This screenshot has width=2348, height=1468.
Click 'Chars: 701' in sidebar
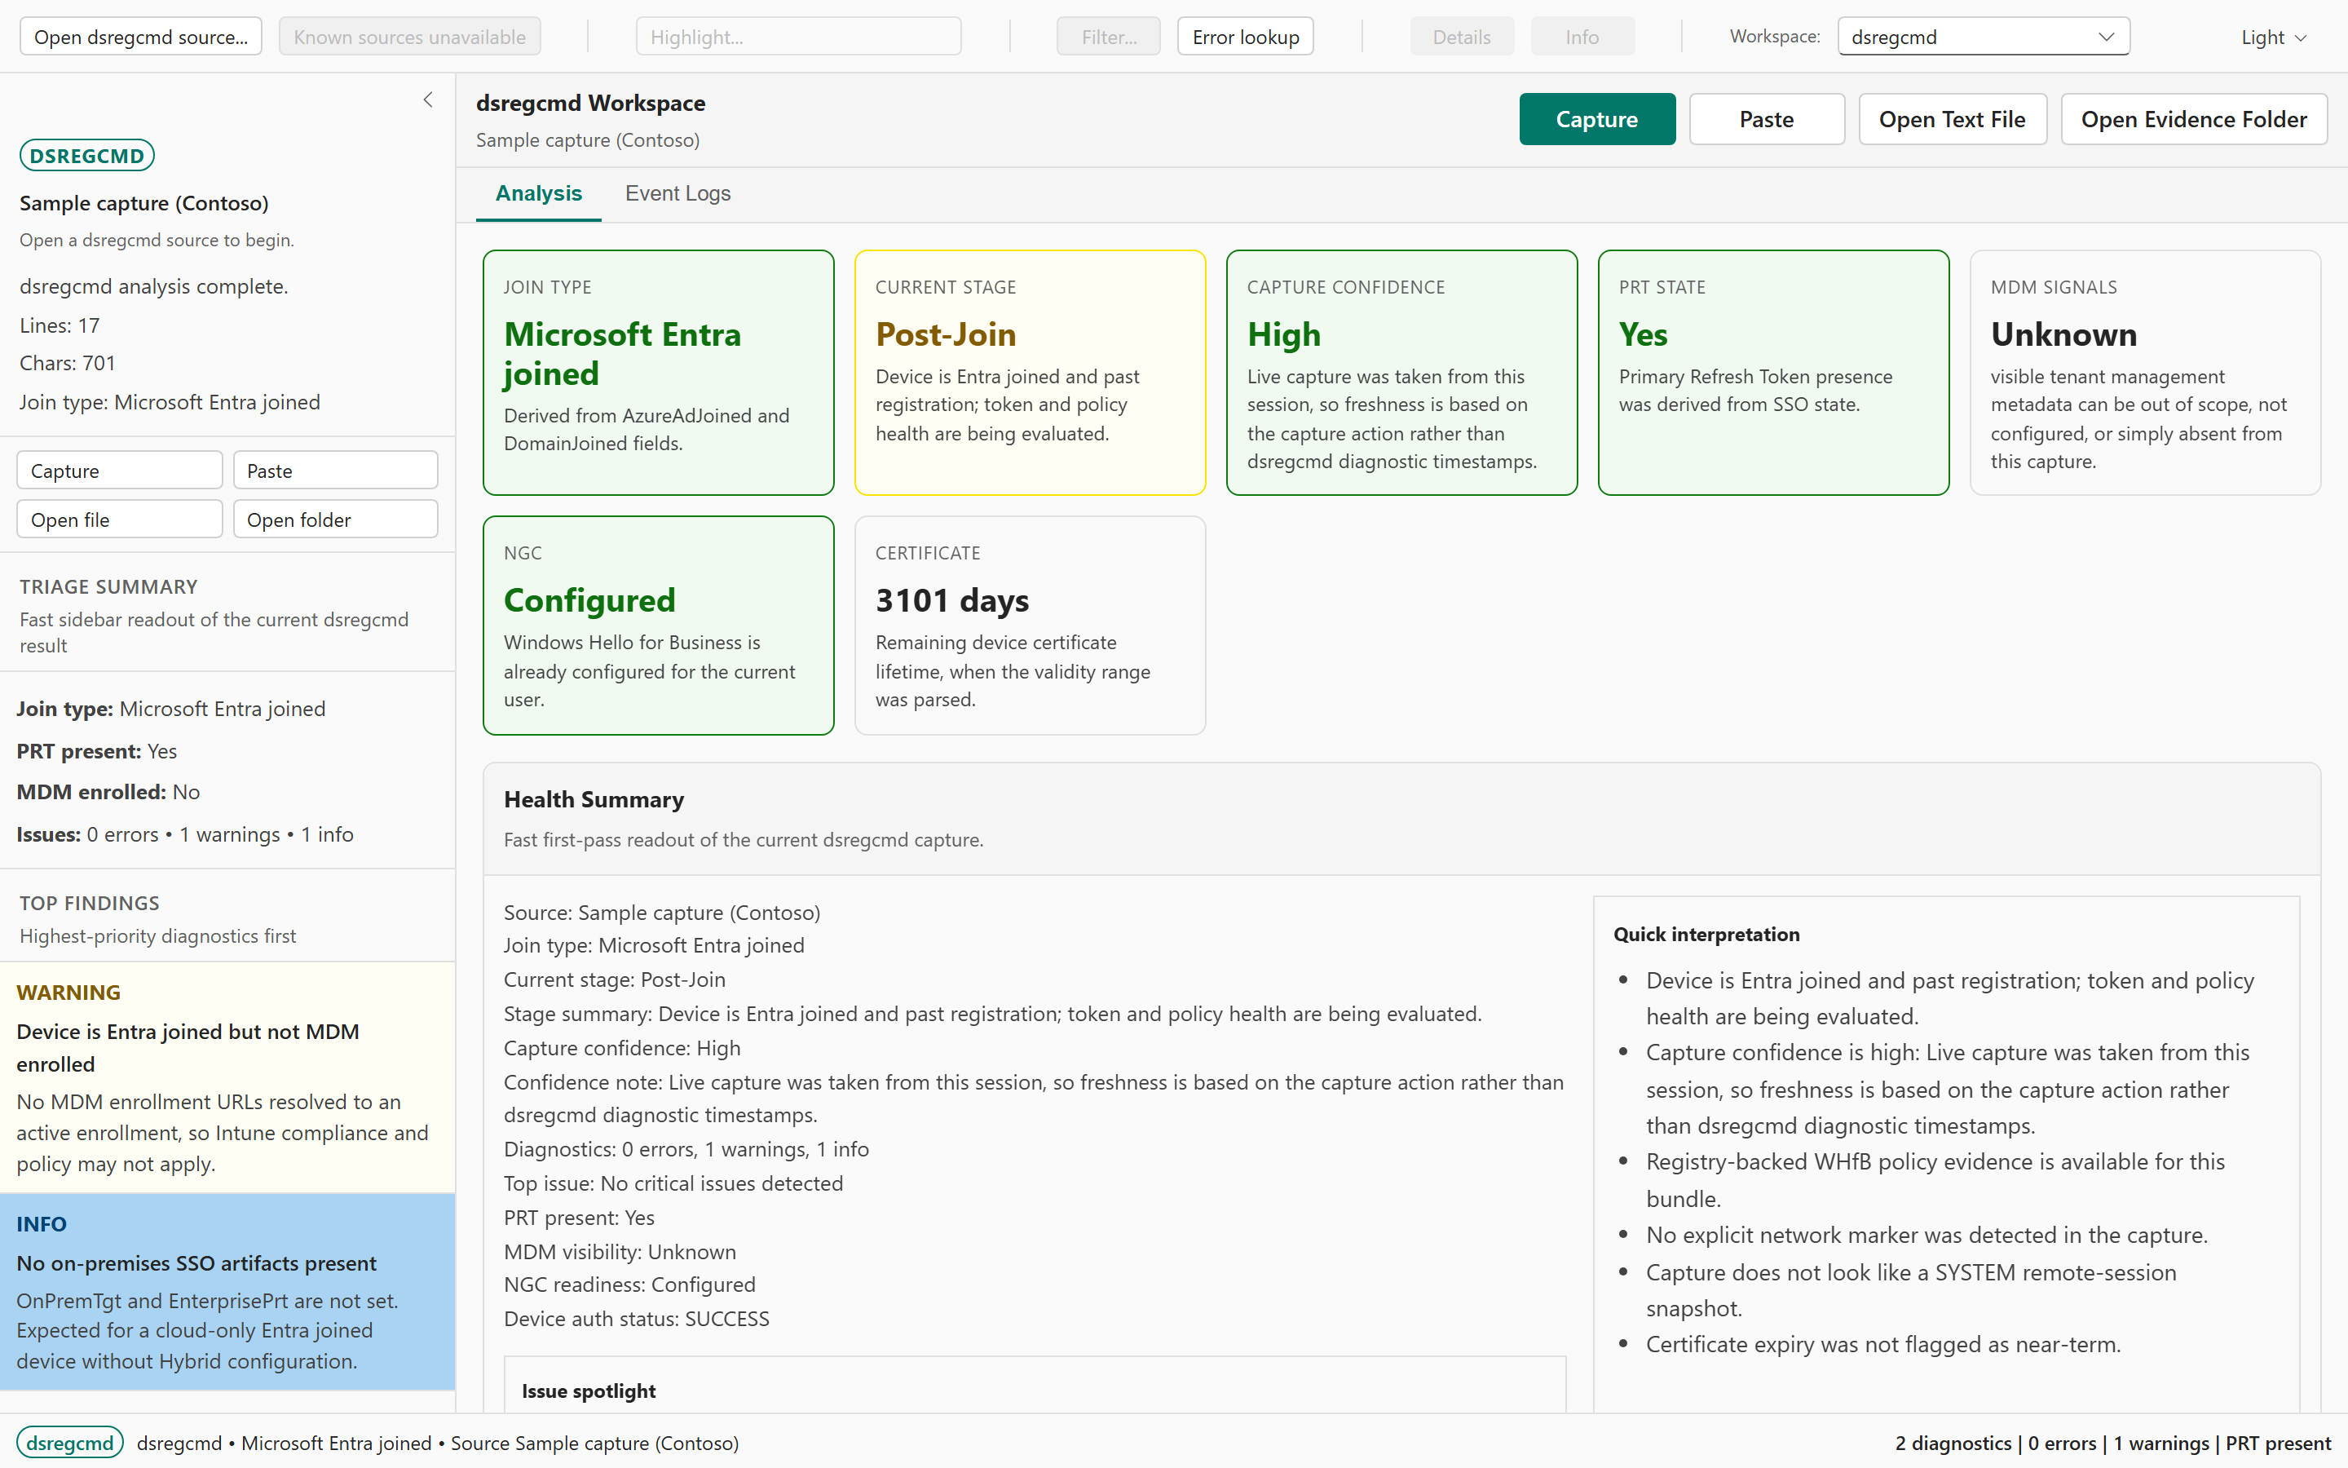point(68,363)
